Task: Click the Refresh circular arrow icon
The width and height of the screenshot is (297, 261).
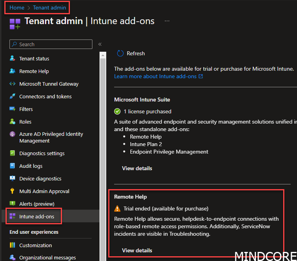Action: click(x=120, y=53)
